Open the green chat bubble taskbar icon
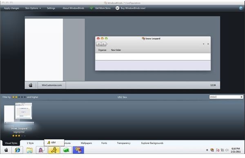 click(66, 150)
